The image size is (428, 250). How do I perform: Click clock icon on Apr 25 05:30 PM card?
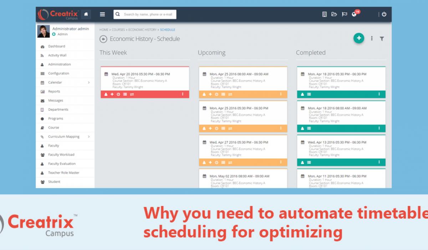tap(216, 129)
